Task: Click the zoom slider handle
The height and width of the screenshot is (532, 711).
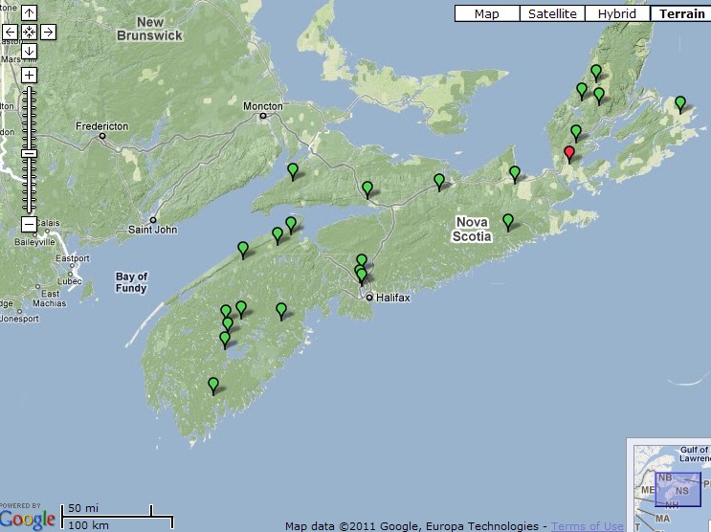Action: 29,153
